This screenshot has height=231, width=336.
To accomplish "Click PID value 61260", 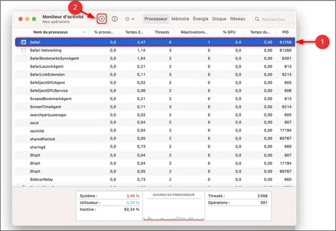I will click(x=286, y=50).
